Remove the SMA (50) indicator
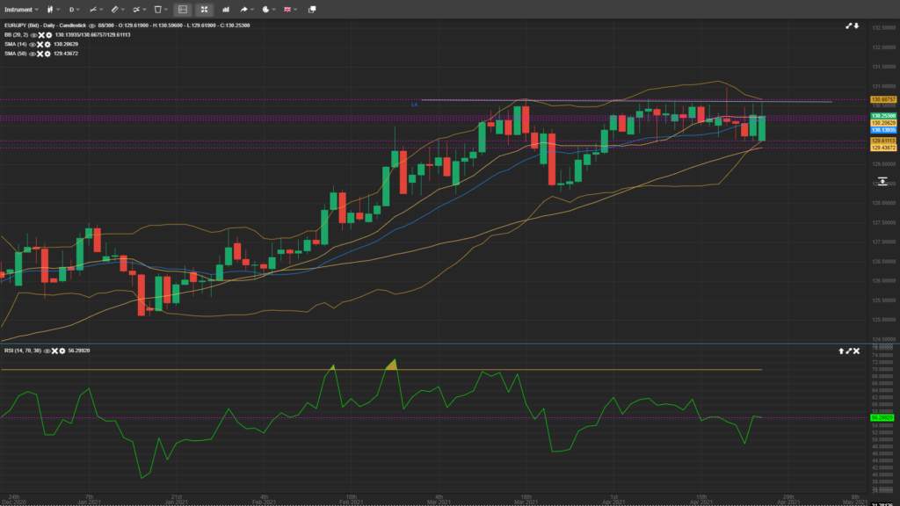Screen dimensions: 900x506 point(40,54)
